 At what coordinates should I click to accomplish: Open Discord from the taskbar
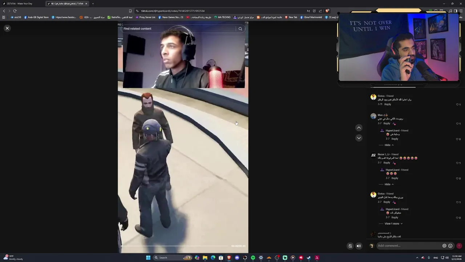pyautogui.click(x=237, y=258)
